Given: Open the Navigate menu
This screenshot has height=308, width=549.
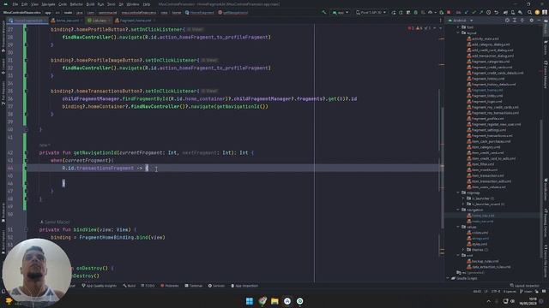Looking at the screenshot, I should click(x=48, y=4).
